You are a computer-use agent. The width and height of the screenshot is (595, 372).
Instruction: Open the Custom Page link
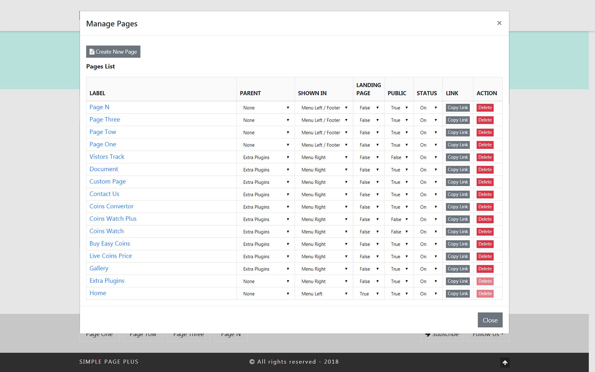tap(107, 182)
